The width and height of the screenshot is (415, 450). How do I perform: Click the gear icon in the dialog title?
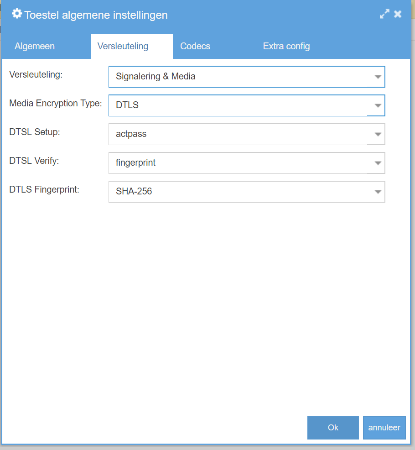17,14
